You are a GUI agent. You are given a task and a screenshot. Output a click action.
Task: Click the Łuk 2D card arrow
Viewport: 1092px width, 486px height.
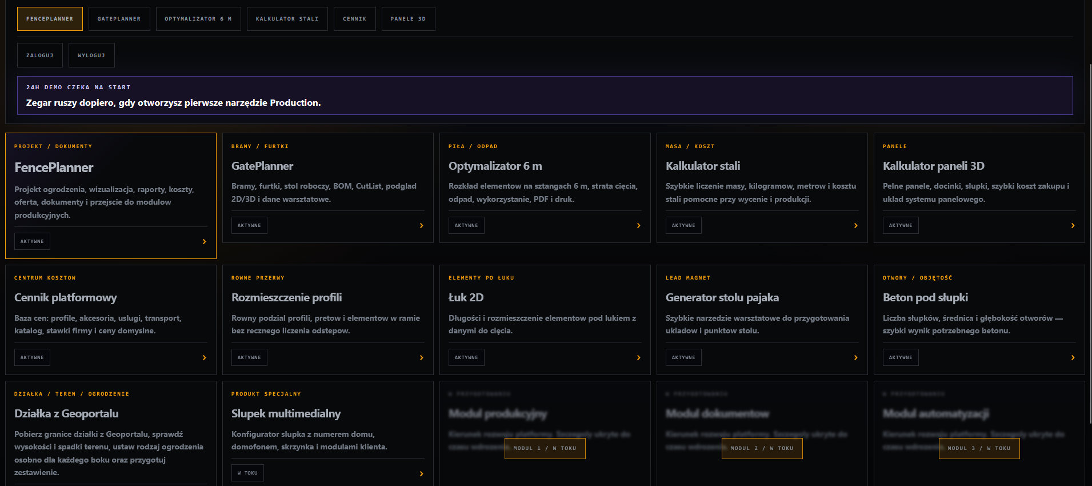638,358
